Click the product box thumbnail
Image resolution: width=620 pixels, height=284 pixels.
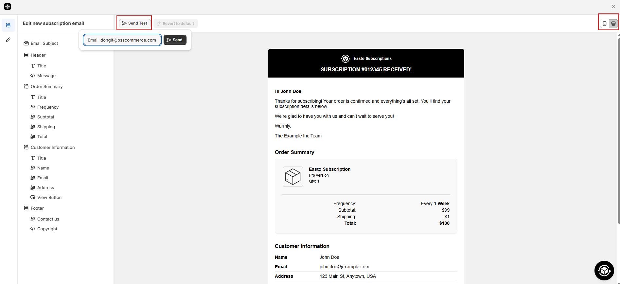292,177
